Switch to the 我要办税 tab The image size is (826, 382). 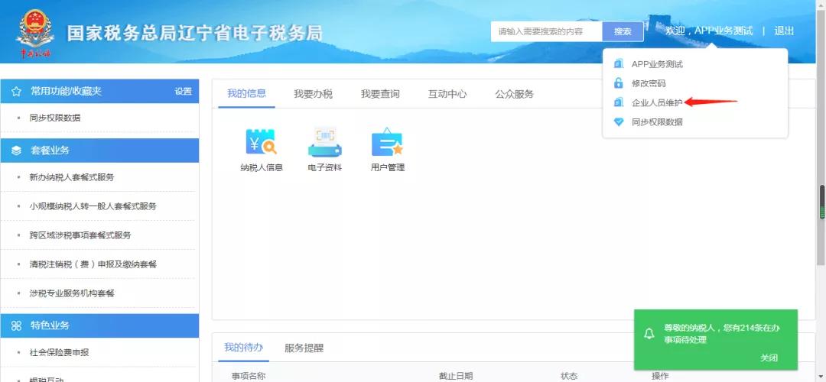pos(313,94)
